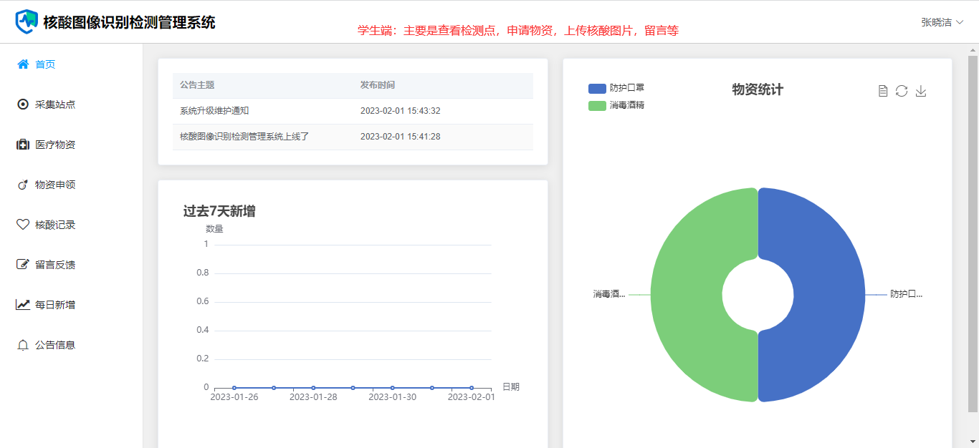Click the blue 防护口罩 pie slice
Image resolution: width=979 pixels, height=448 pixels.
coord(824,295)
